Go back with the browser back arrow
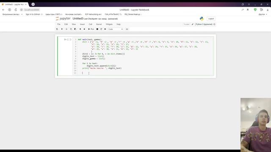271x152 pixels. coord(3,10)
